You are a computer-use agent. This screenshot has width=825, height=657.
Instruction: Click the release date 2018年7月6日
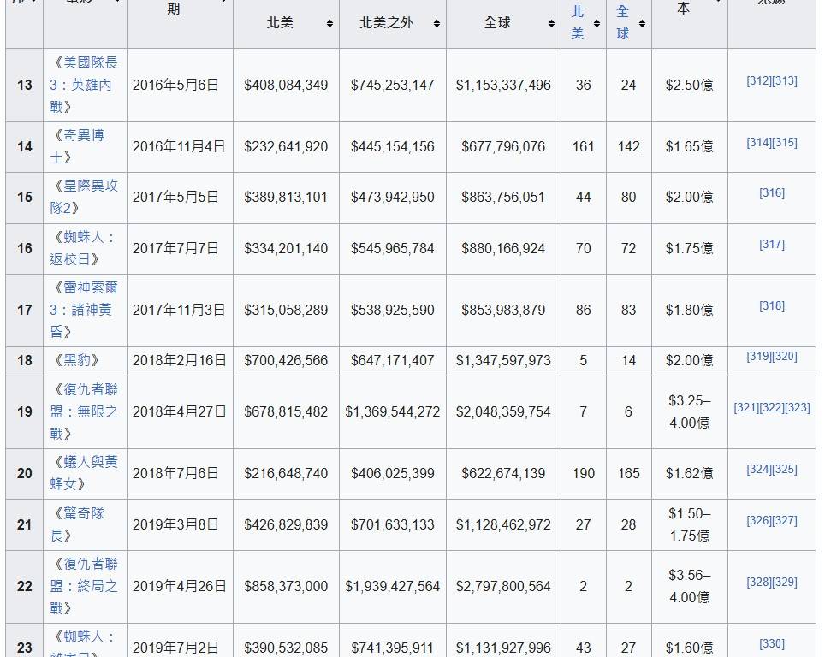click(175, 473)
